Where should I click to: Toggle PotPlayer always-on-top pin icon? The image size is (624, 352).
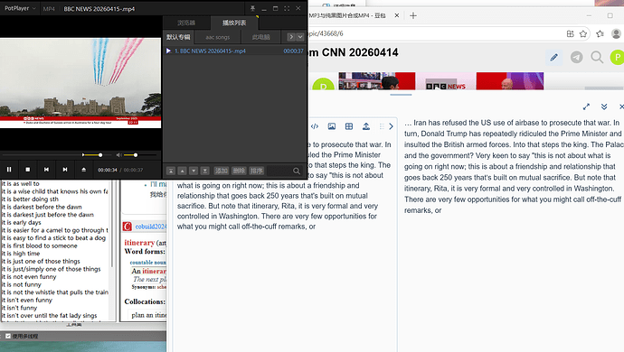click(252, 8)
